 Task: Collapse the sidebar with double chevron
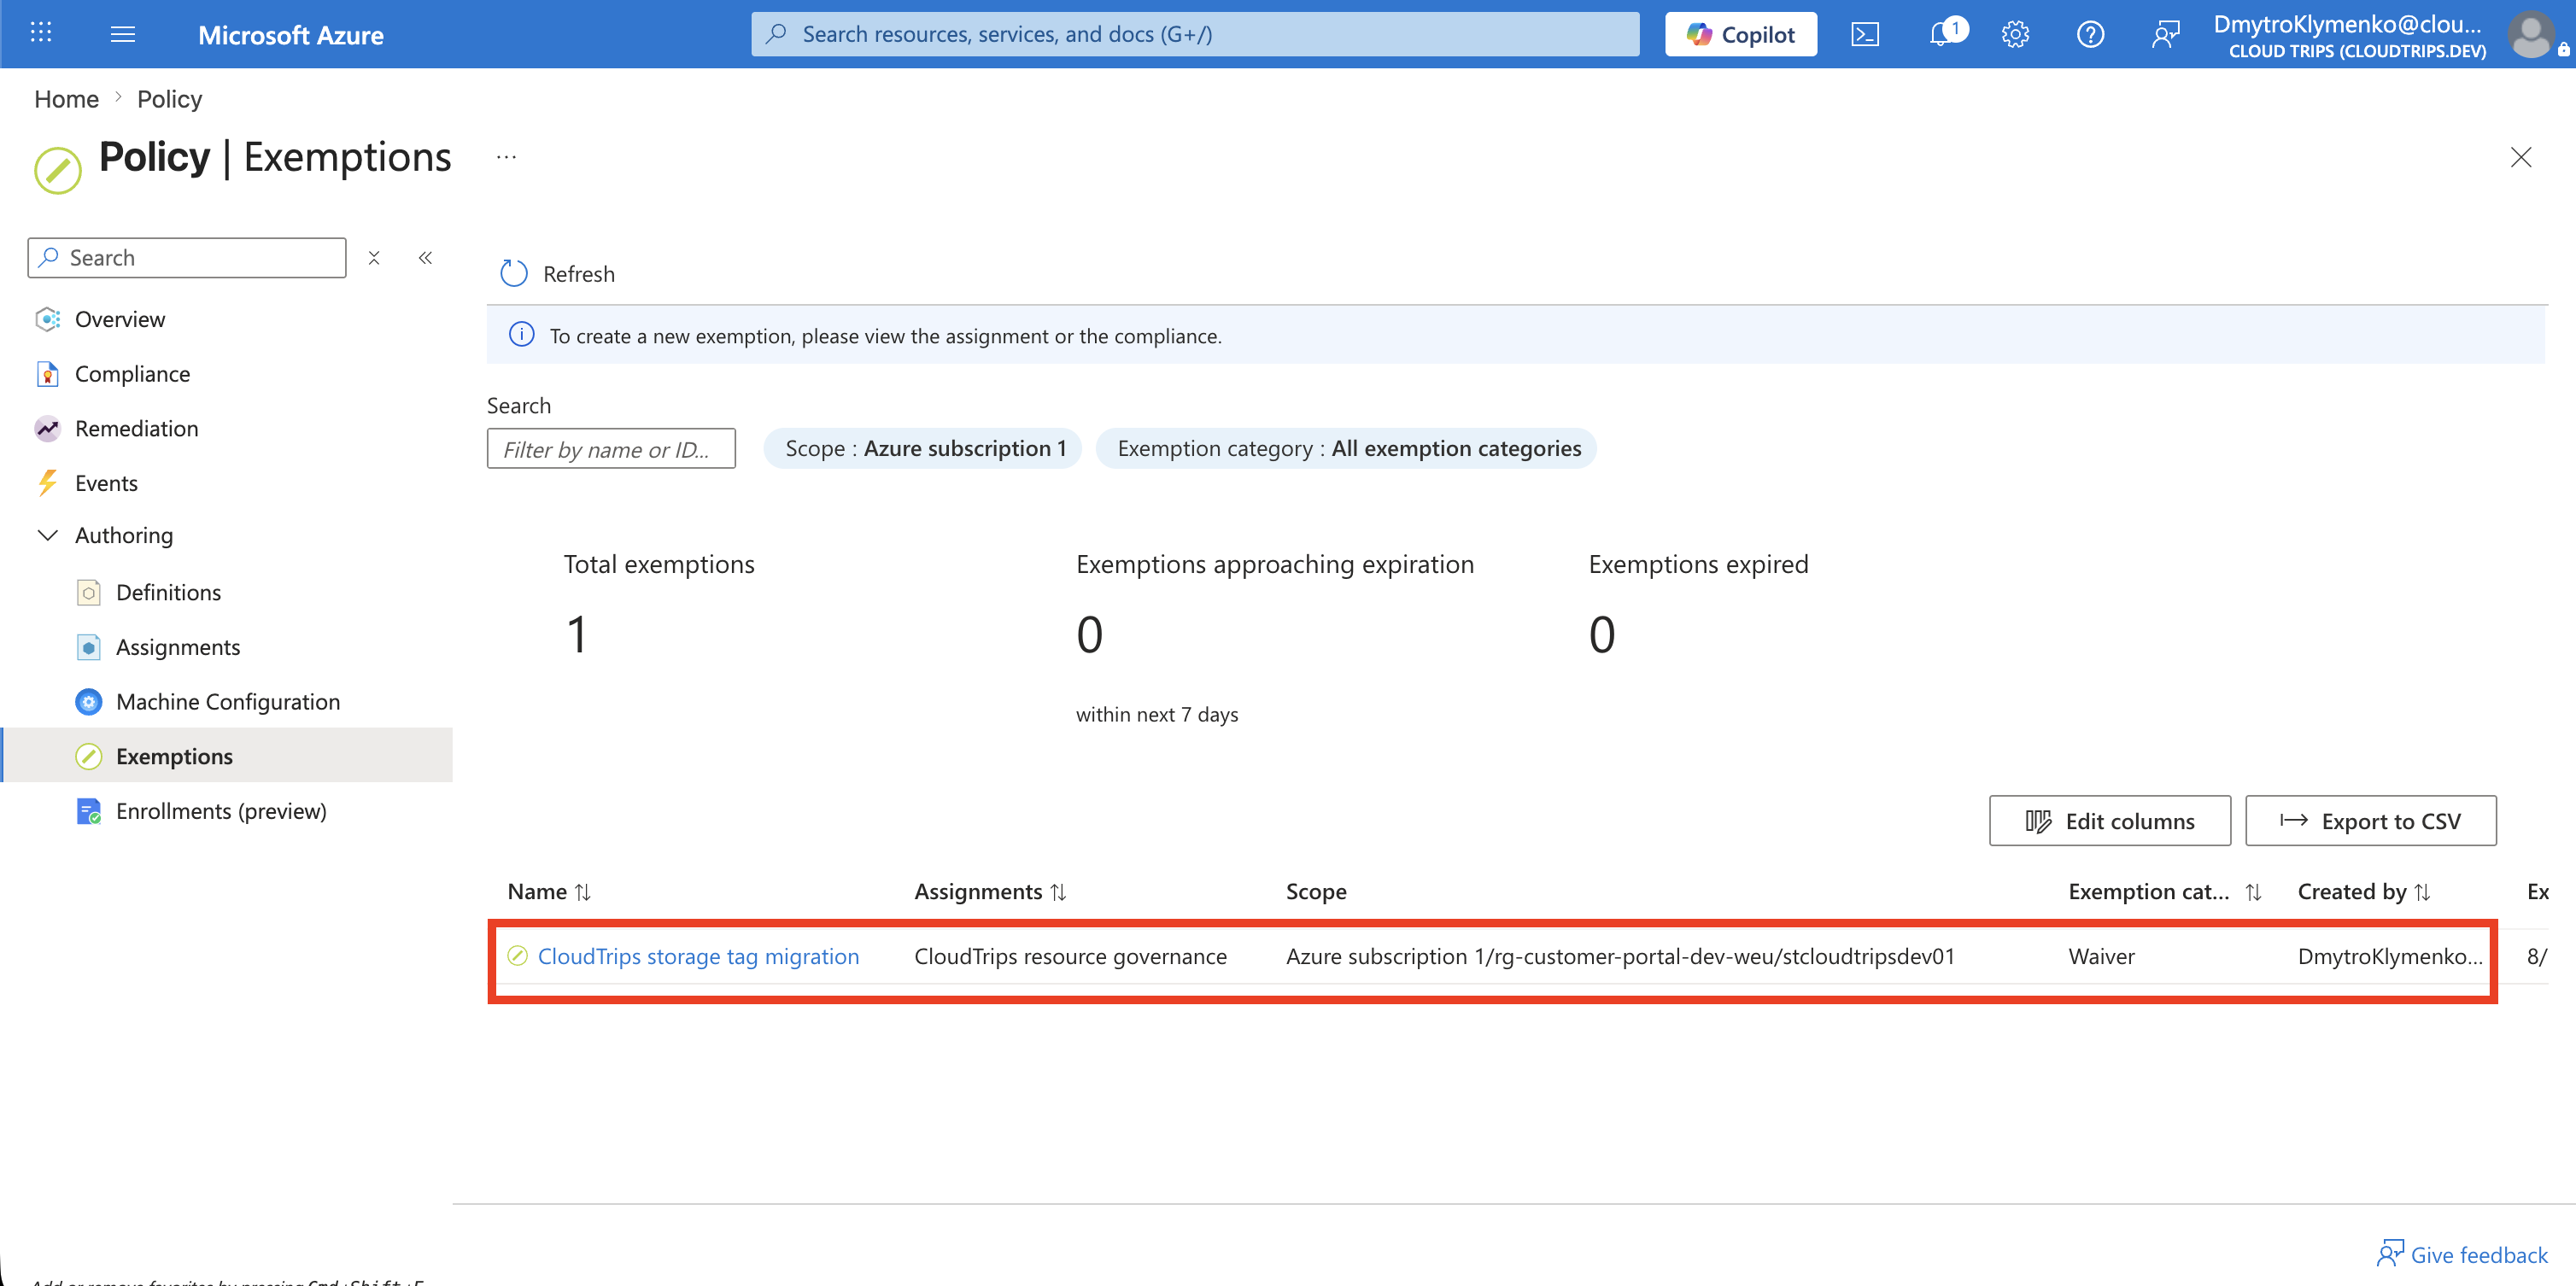425,258
